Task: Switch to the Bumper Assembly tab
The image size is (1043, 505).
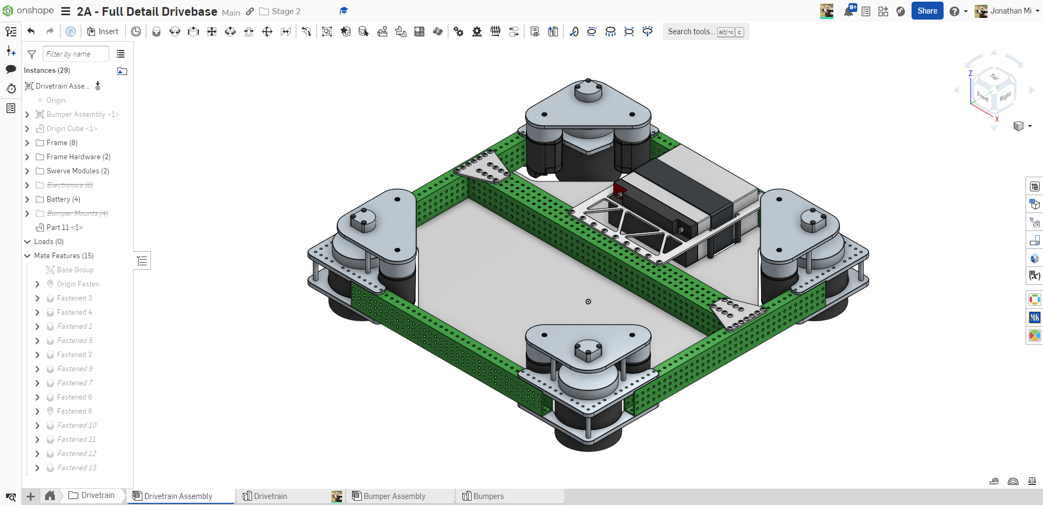Action: (x=394, y=496)
